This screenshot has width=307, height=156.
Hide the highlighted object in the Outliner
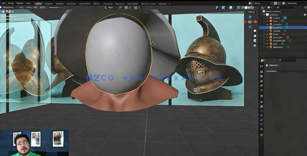305,27
